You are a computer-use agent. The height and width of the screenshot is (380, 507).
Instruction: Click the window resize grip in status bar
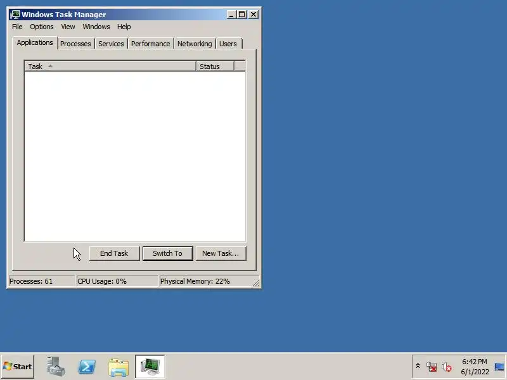(256, 282)
